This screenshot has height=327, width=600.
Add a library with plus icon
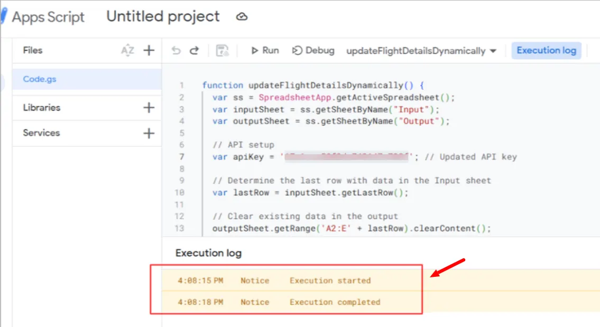tap(149, 107)
